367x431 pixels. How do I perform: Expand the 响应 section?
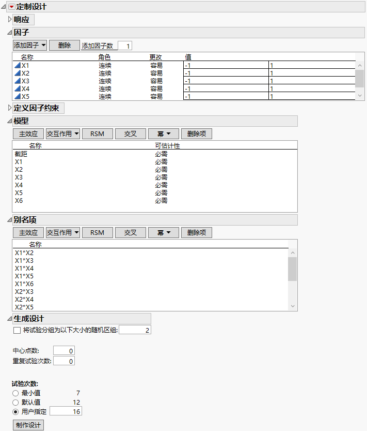click(x=10, y=19)
